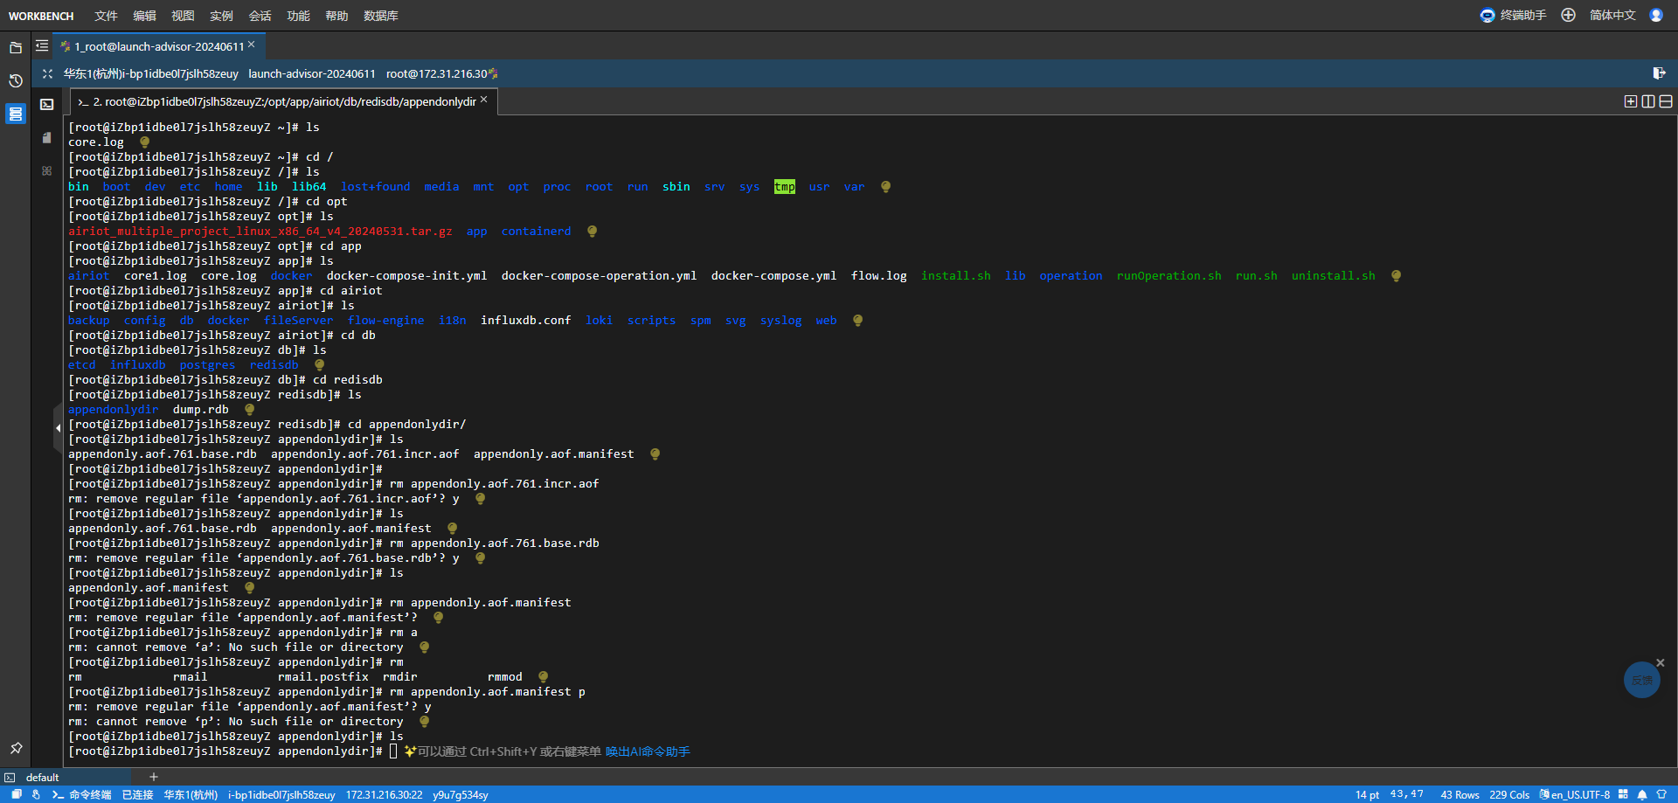Image resolution: width=1678 pixels, height=803 pixels.
Task: Open the 简体中文 language selector
Action: pyautogui.click(x=1612, y=15)
